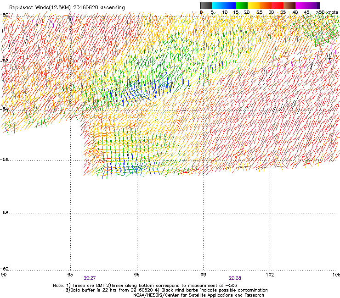The width and height of the screenshot is (340, 298).
Task: Click the longitude label '90'
Action: [4, 275]
